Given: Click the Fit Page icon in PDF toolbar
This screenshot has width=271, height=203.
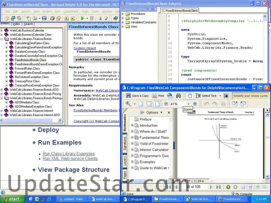Looking at the screenshot, I should tap(149, 104).
